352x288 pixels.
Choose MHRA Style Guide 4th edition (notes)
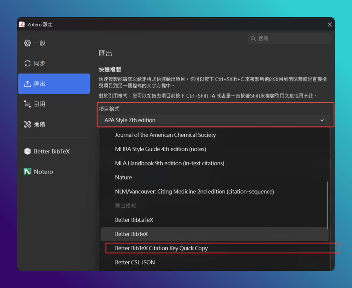pyautogui.click(x=214, y=149)
